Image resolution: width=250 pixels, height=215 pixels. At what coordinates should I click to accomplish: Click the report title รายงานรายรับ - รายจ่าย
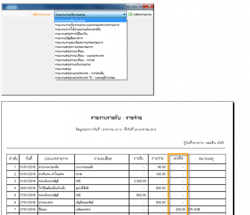pyautogui.click(x=116, y=118)
